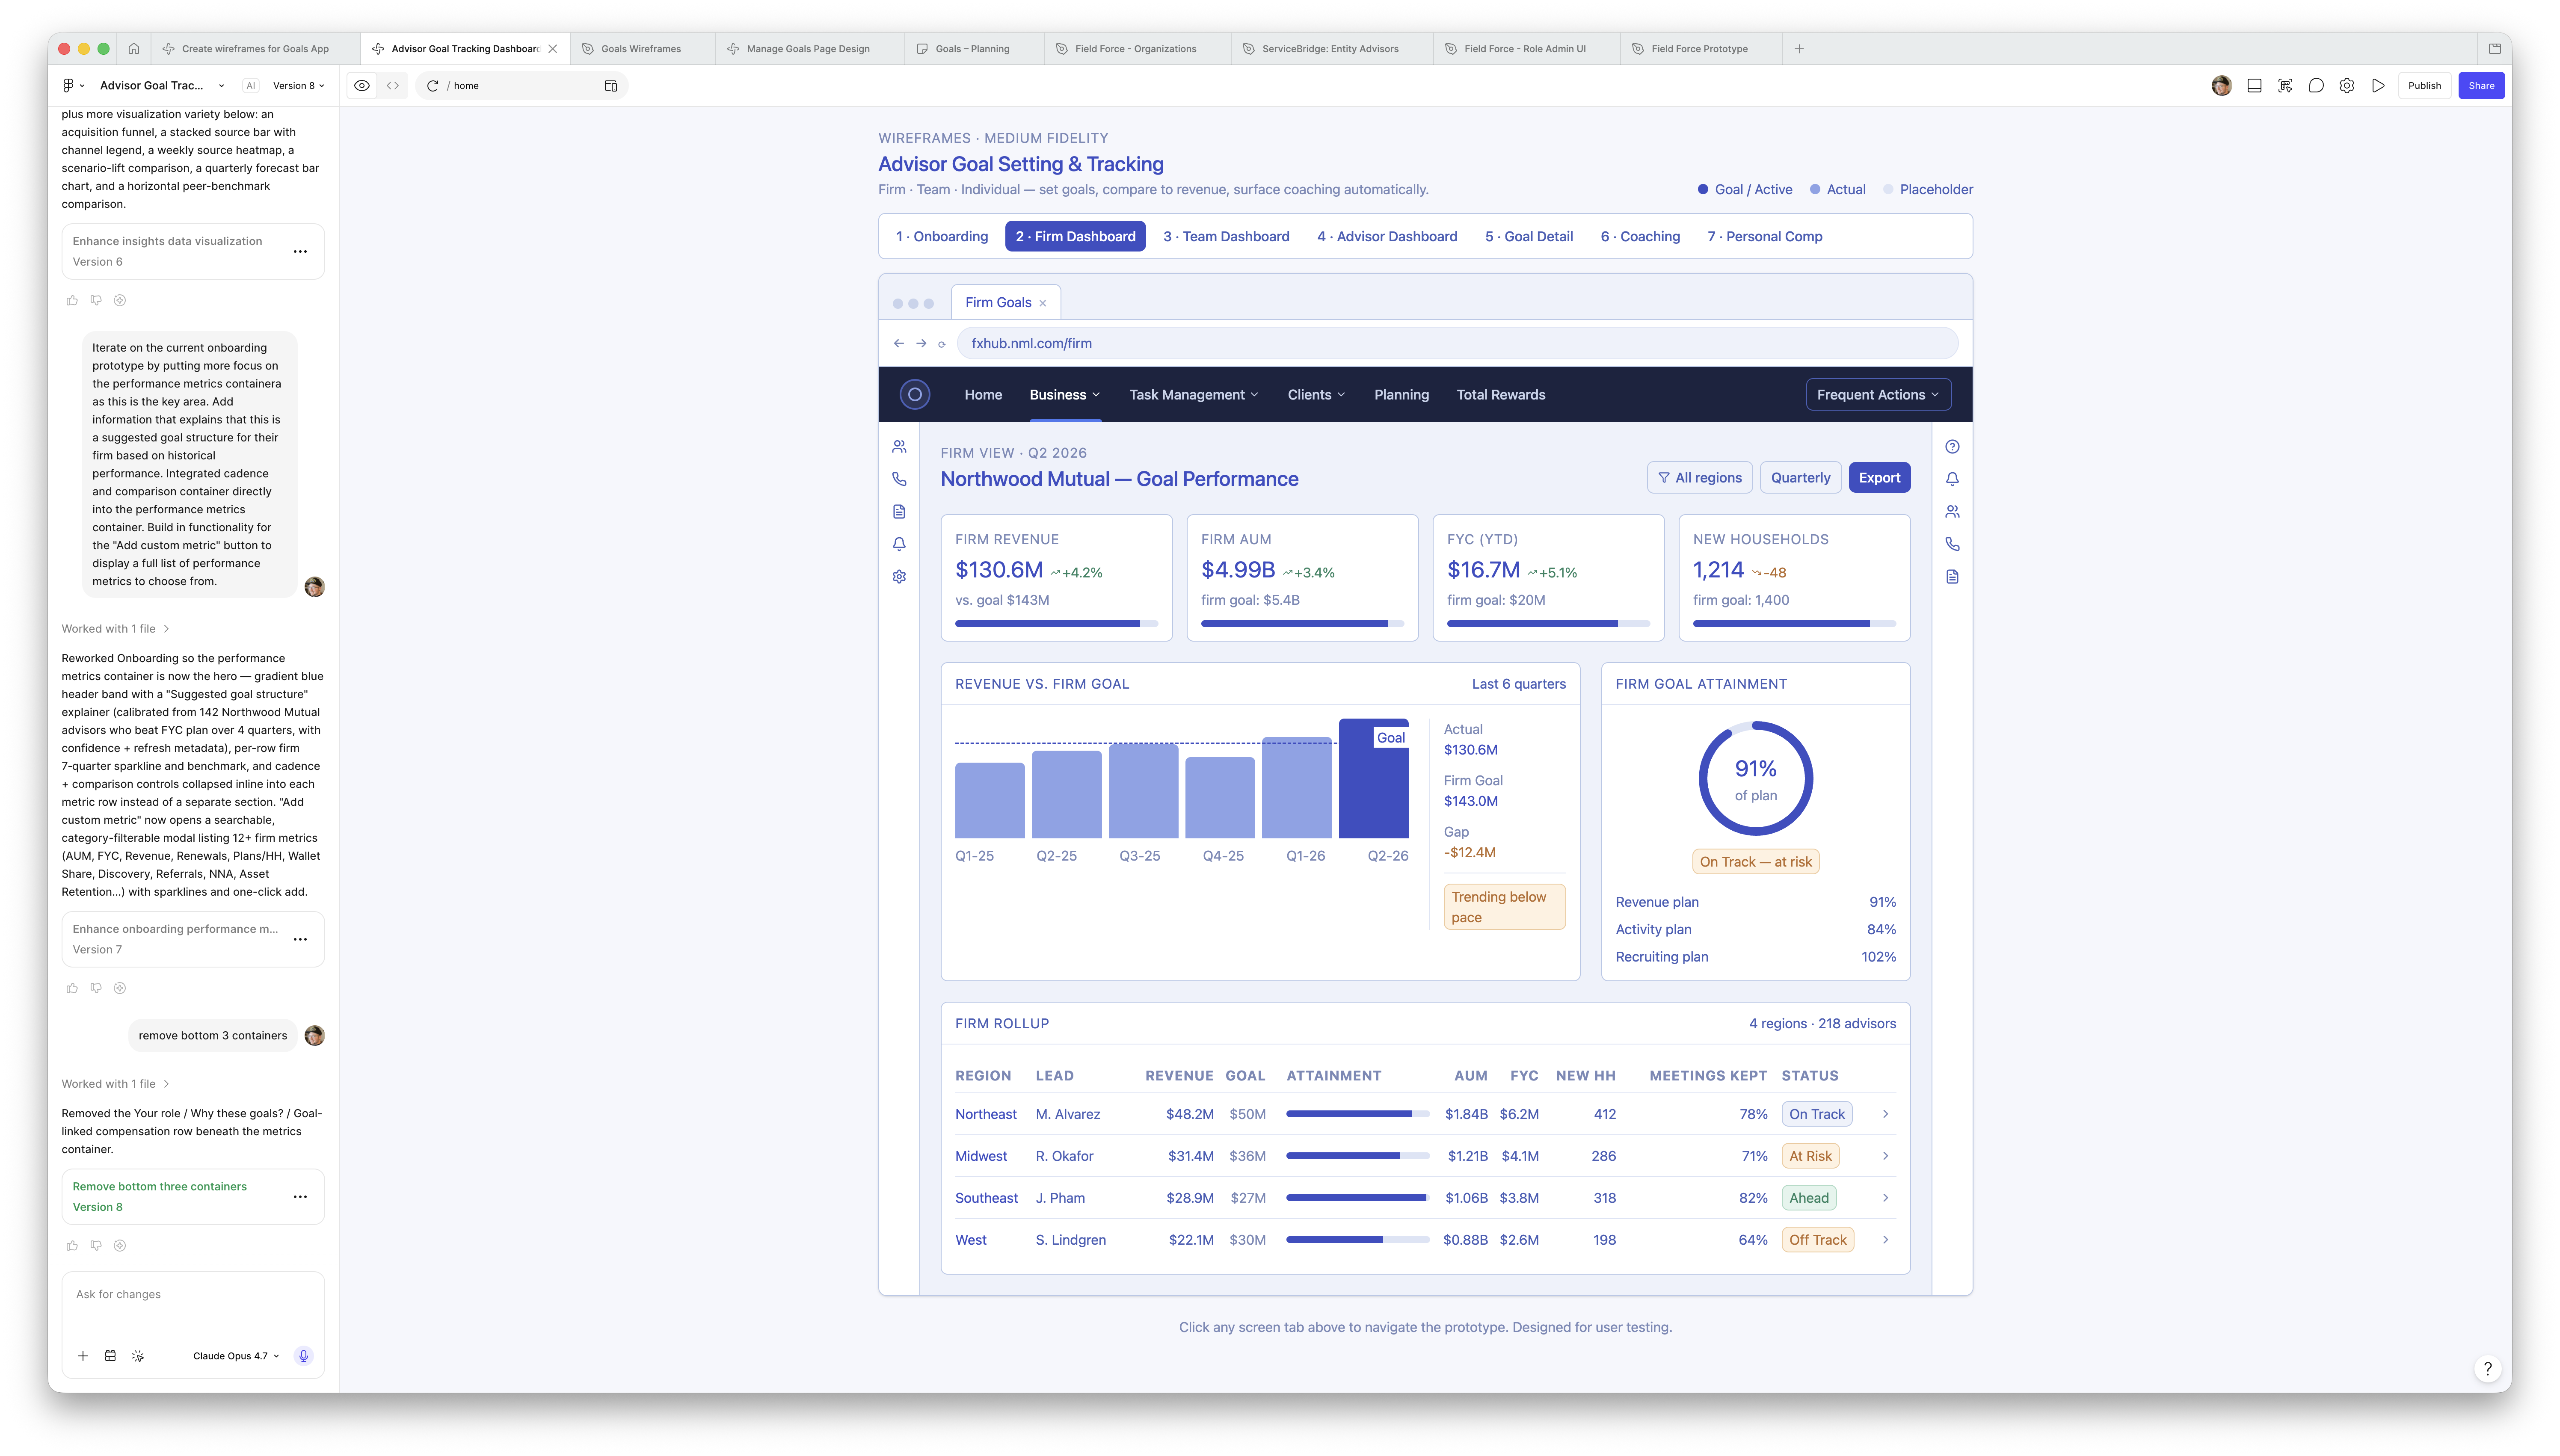Click the phone icon in prototype left sidebar
The height and width of the screenshot is (1456, 2560).
(899, 479)
